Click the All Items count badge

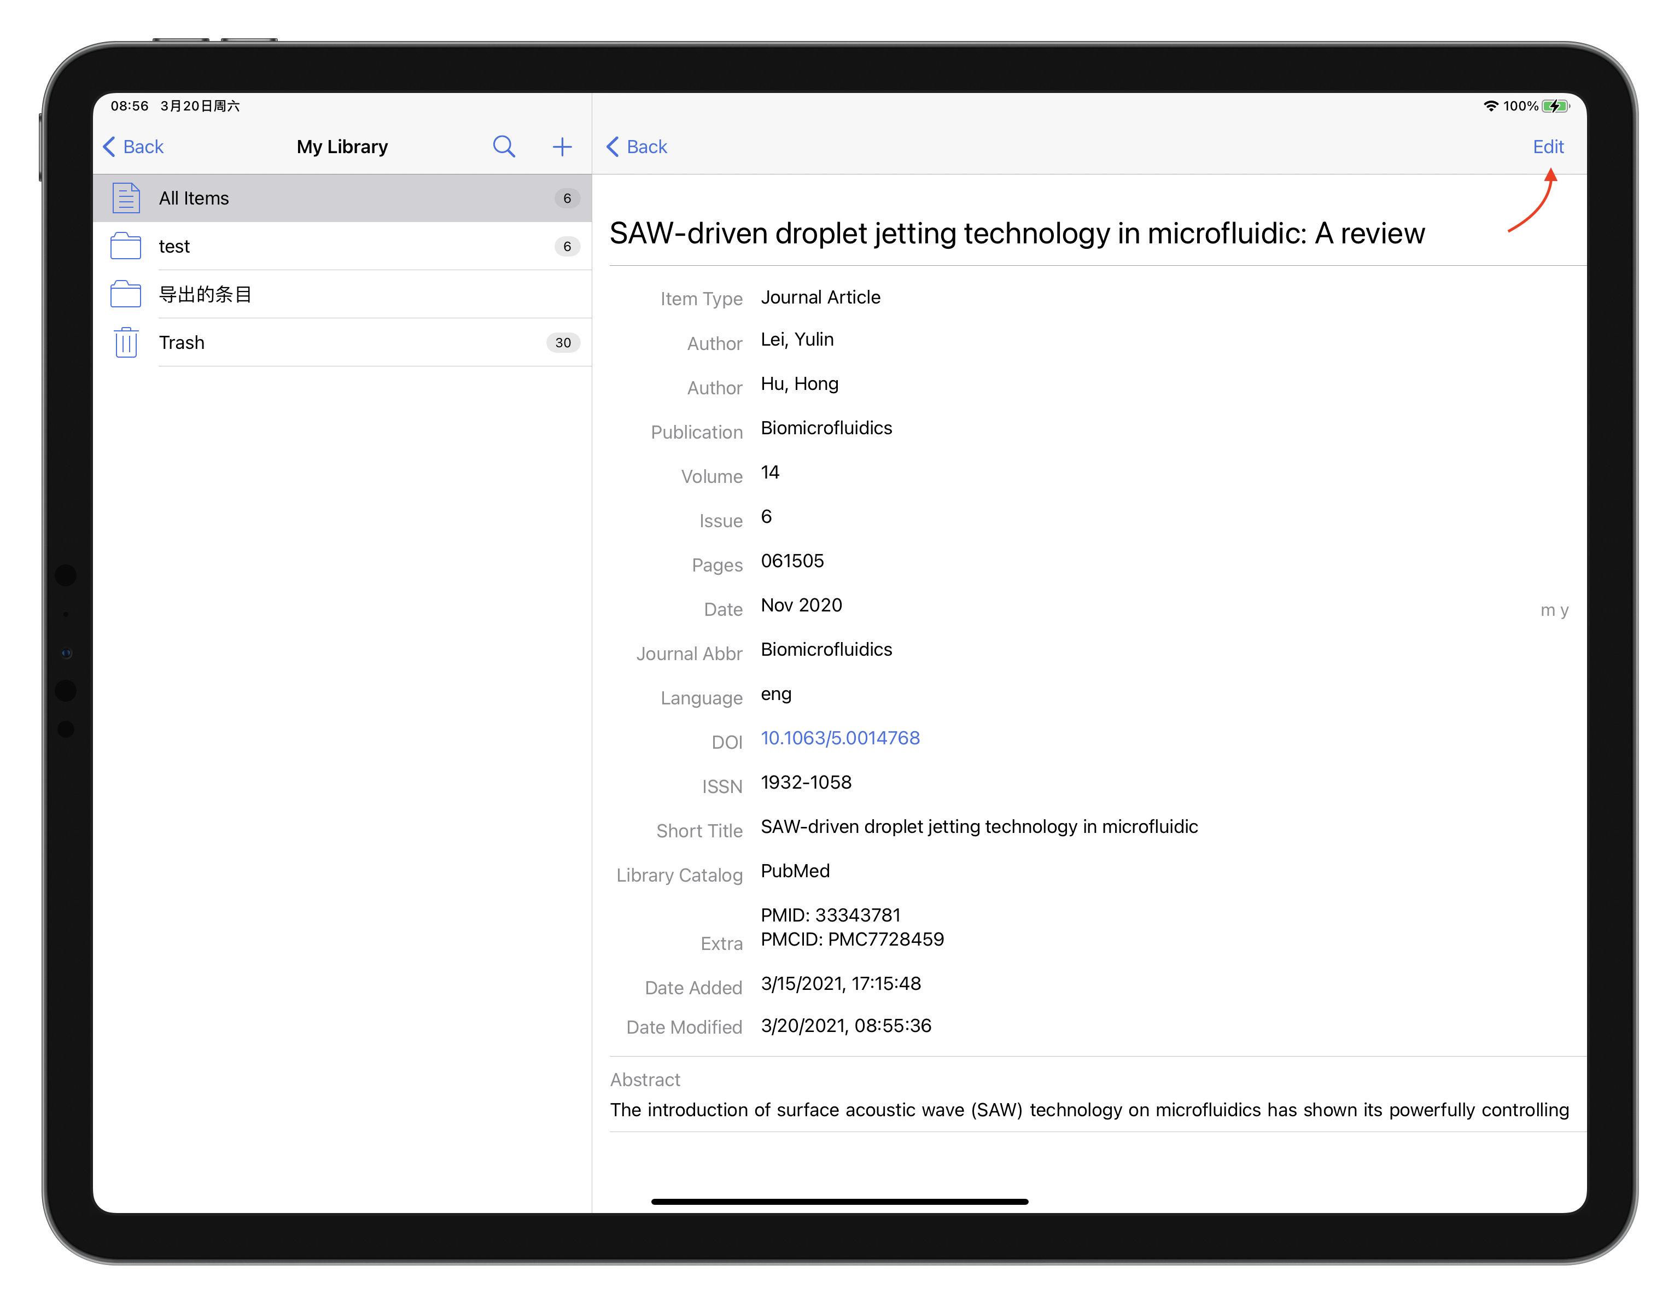click(x=567, y=199)
